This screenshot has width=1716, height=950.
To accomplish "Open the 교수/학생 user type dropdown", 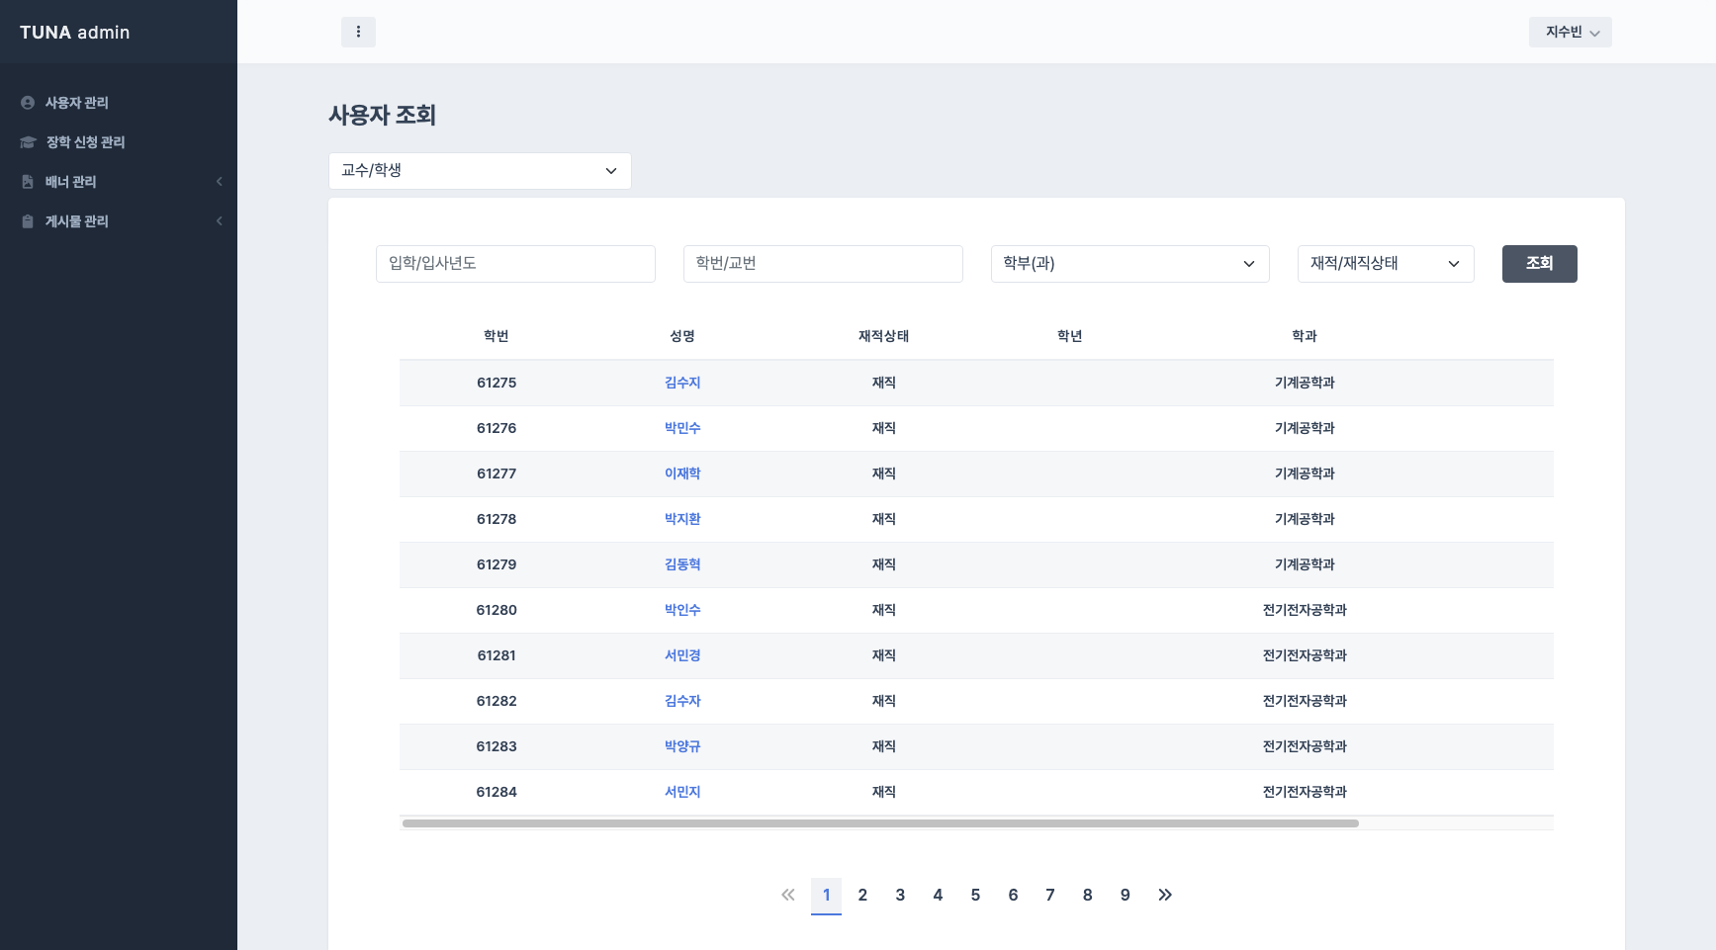I will [x=480, y=171].
